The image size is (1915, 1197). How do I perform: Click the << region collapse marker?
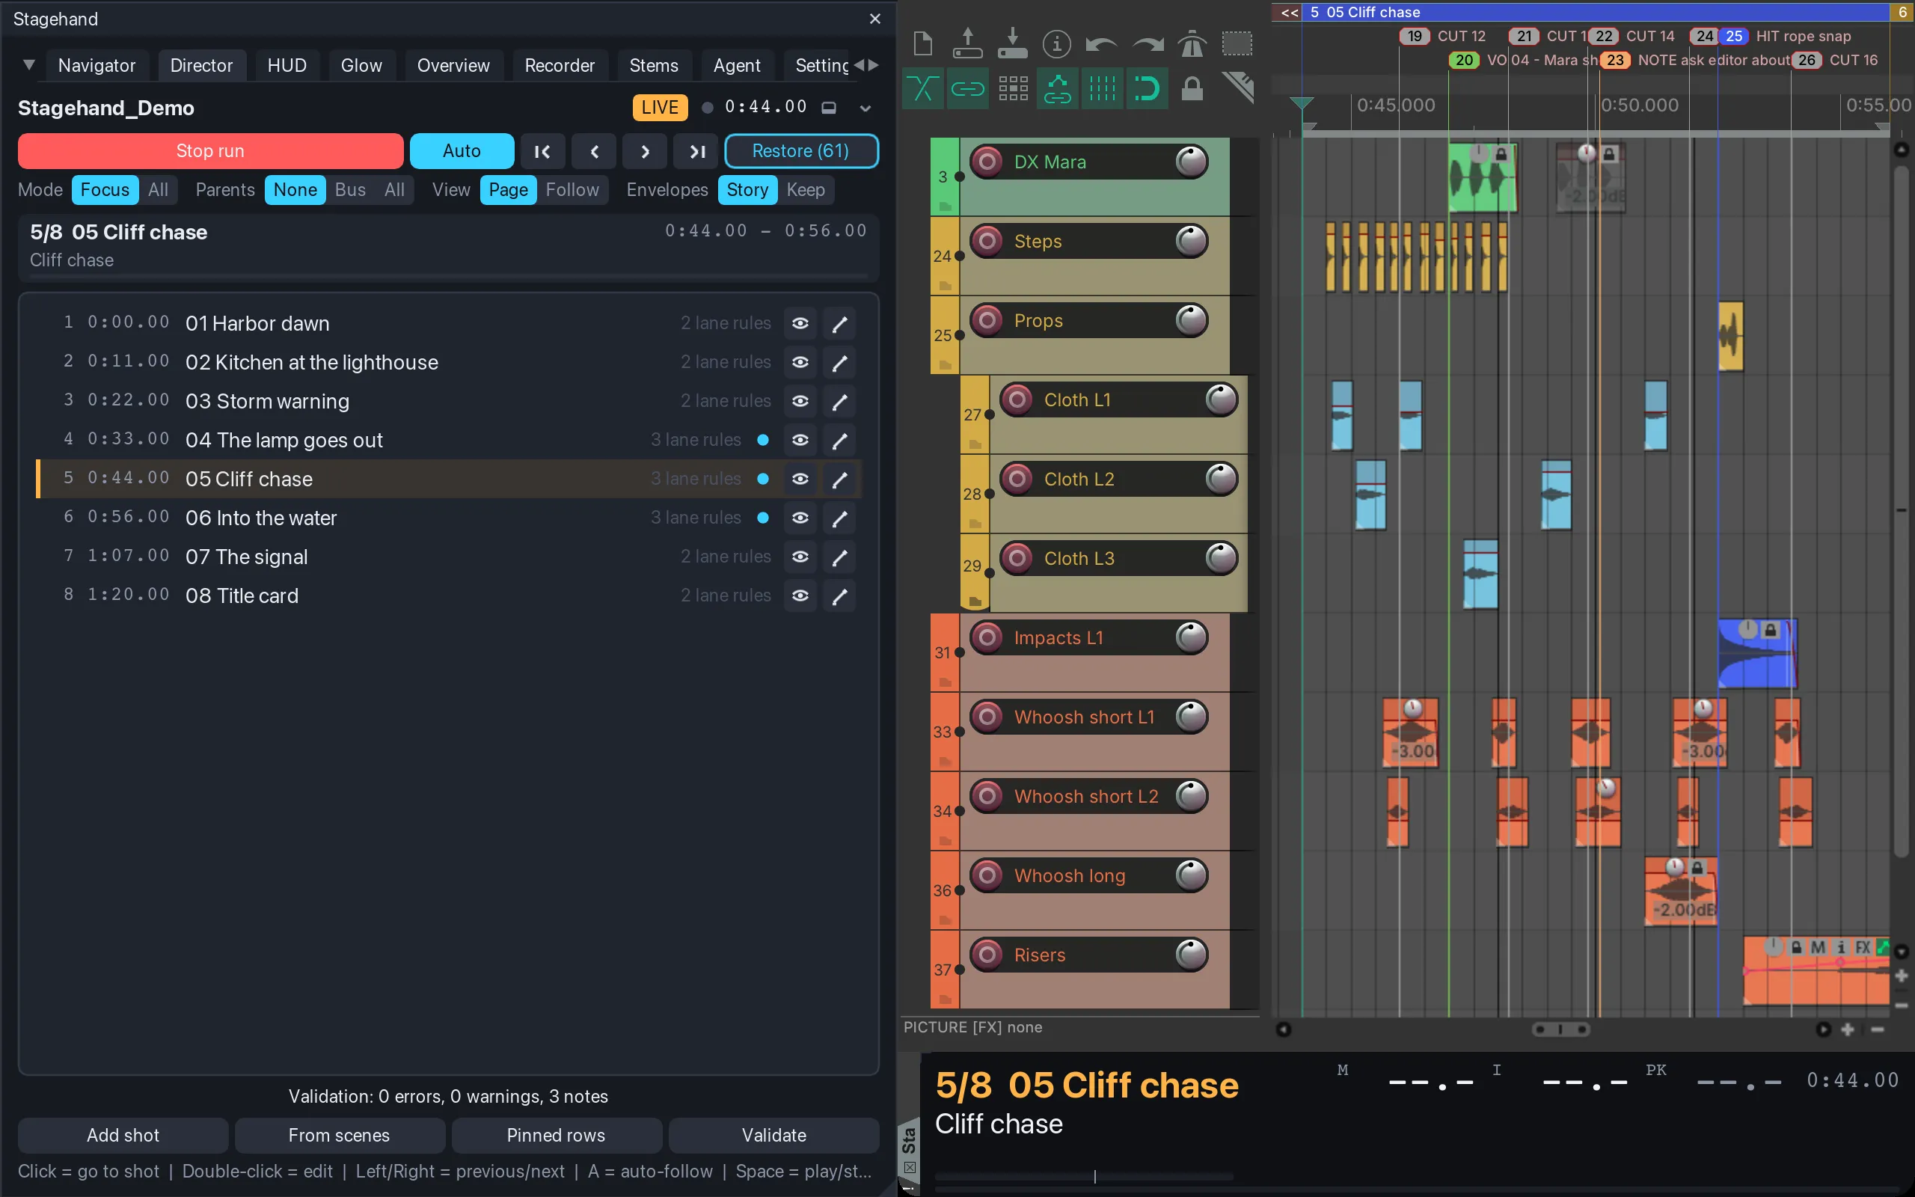click(1289, 13)
